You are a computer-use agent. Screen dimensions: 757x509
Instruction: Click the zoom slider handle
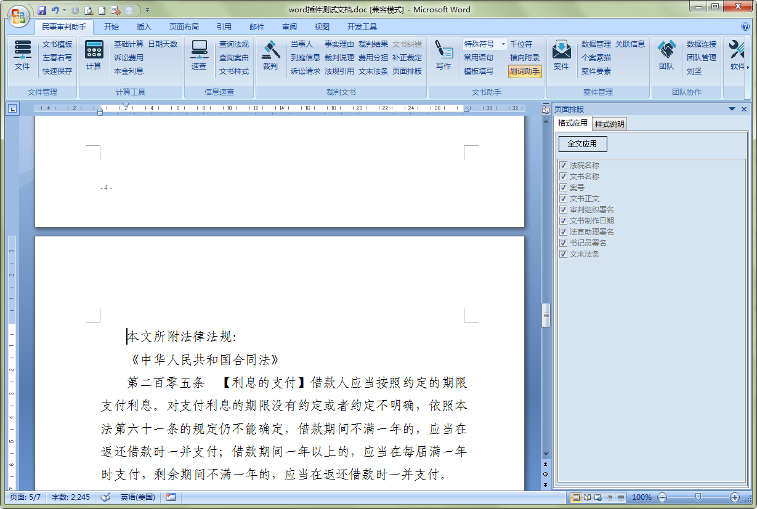(x=698, y=497)
